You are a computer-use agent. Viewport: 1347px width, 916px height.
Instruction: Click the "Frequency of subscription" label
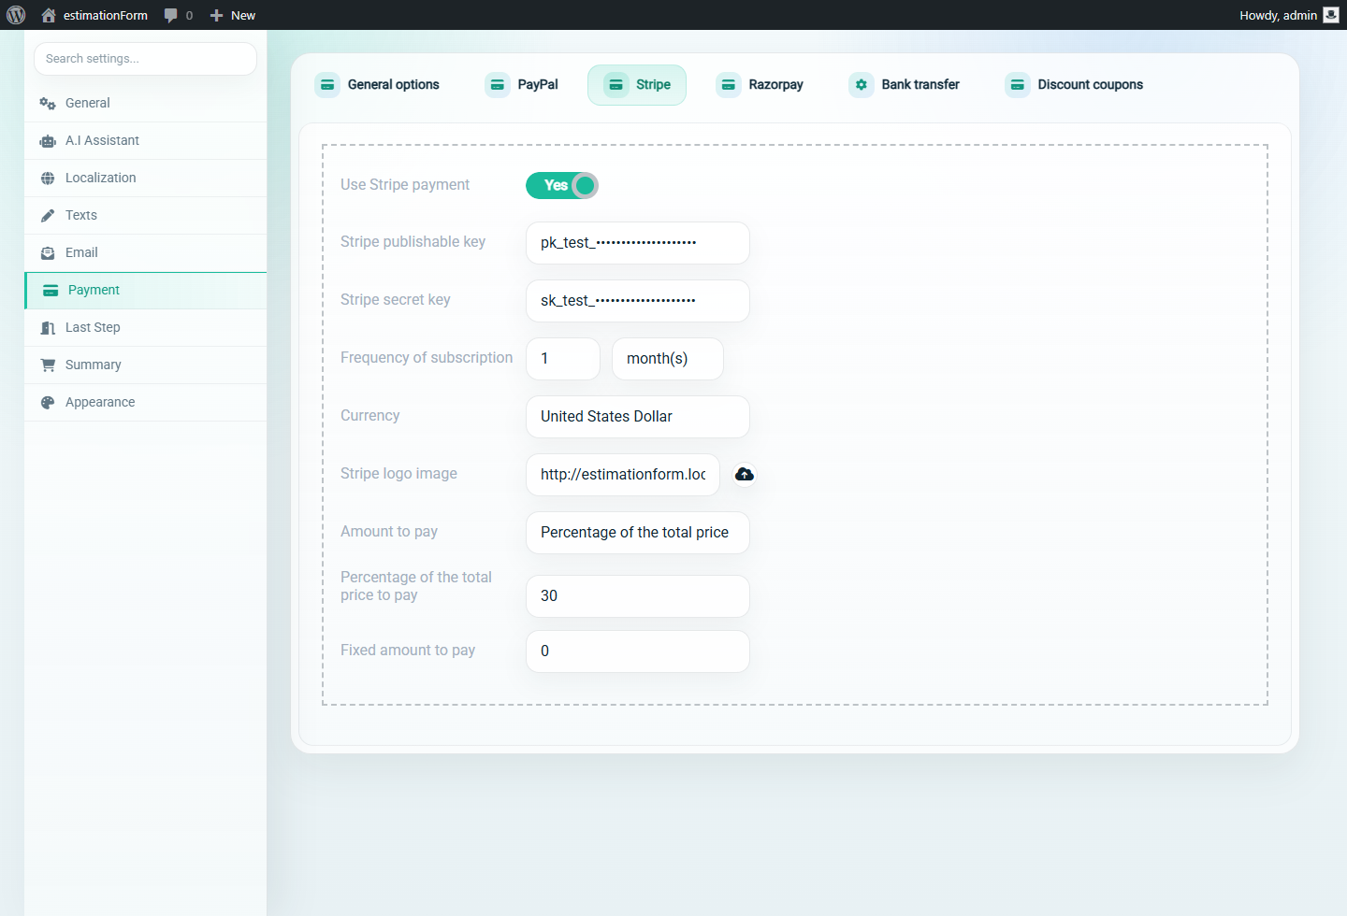[x=427, y=358]
